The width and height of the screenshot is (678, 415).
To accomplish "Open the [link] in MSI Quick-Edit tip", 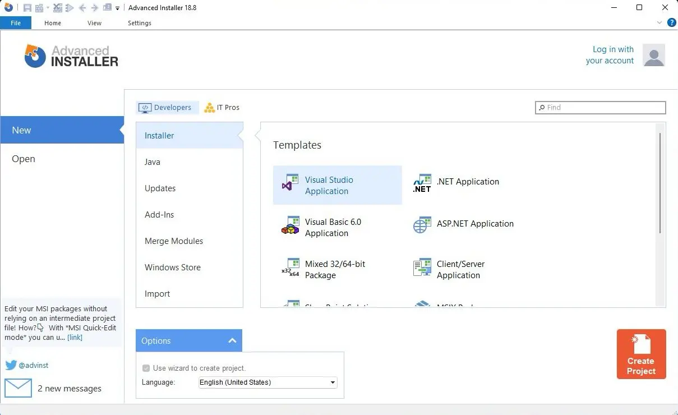I will click(75, 338).
